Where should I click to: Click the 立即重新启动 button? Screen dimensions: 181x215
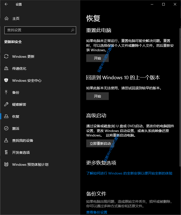pyautogui.click(x=100, y=143)
